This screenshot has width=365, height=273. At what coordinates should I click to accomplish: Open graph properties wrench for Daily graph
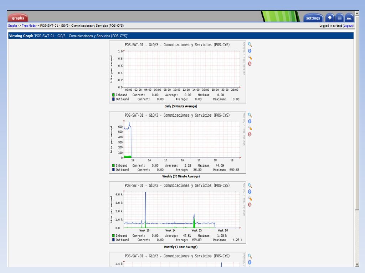point(250,57)
